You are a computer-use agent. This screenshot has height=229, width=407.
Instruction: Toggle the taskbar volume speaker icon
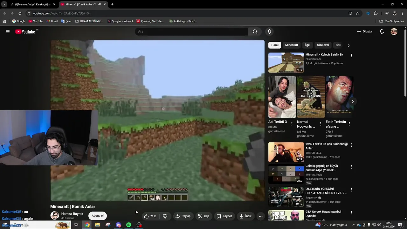pyautogui.click(x=379, y=225)
